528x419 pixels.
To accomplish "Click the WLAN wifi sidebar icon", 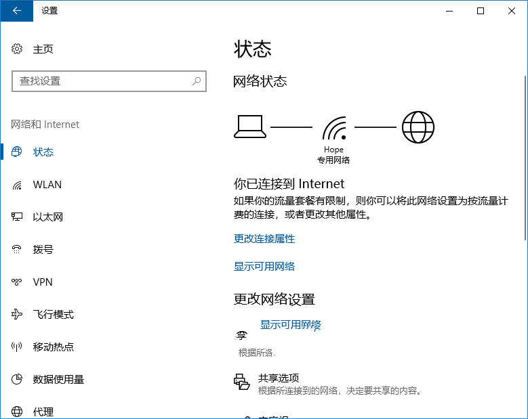I will tap(16, 185).
